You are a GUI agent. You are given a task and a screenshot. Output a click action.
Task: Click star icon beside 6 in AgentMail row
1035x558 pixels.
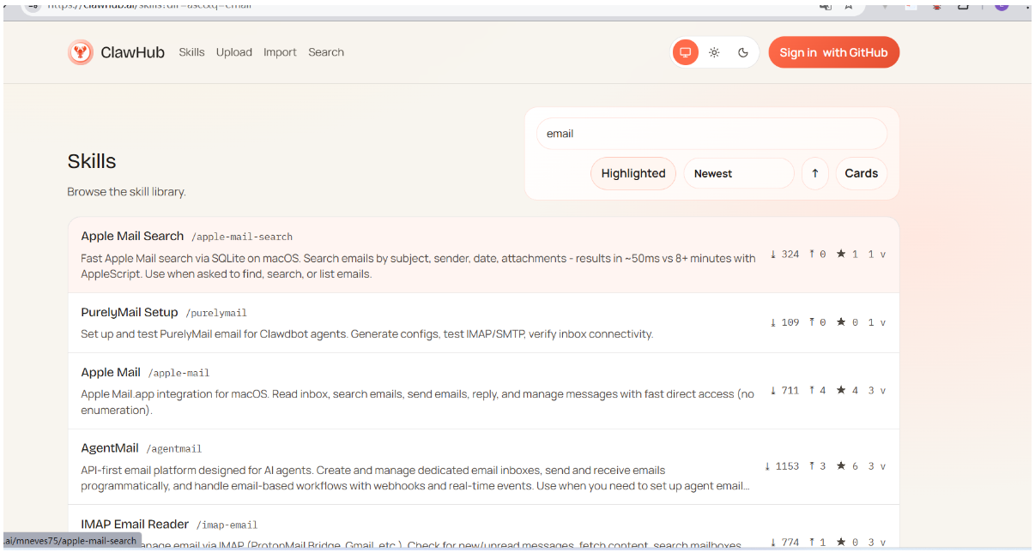pyautogui.click(x=841, y=466)
